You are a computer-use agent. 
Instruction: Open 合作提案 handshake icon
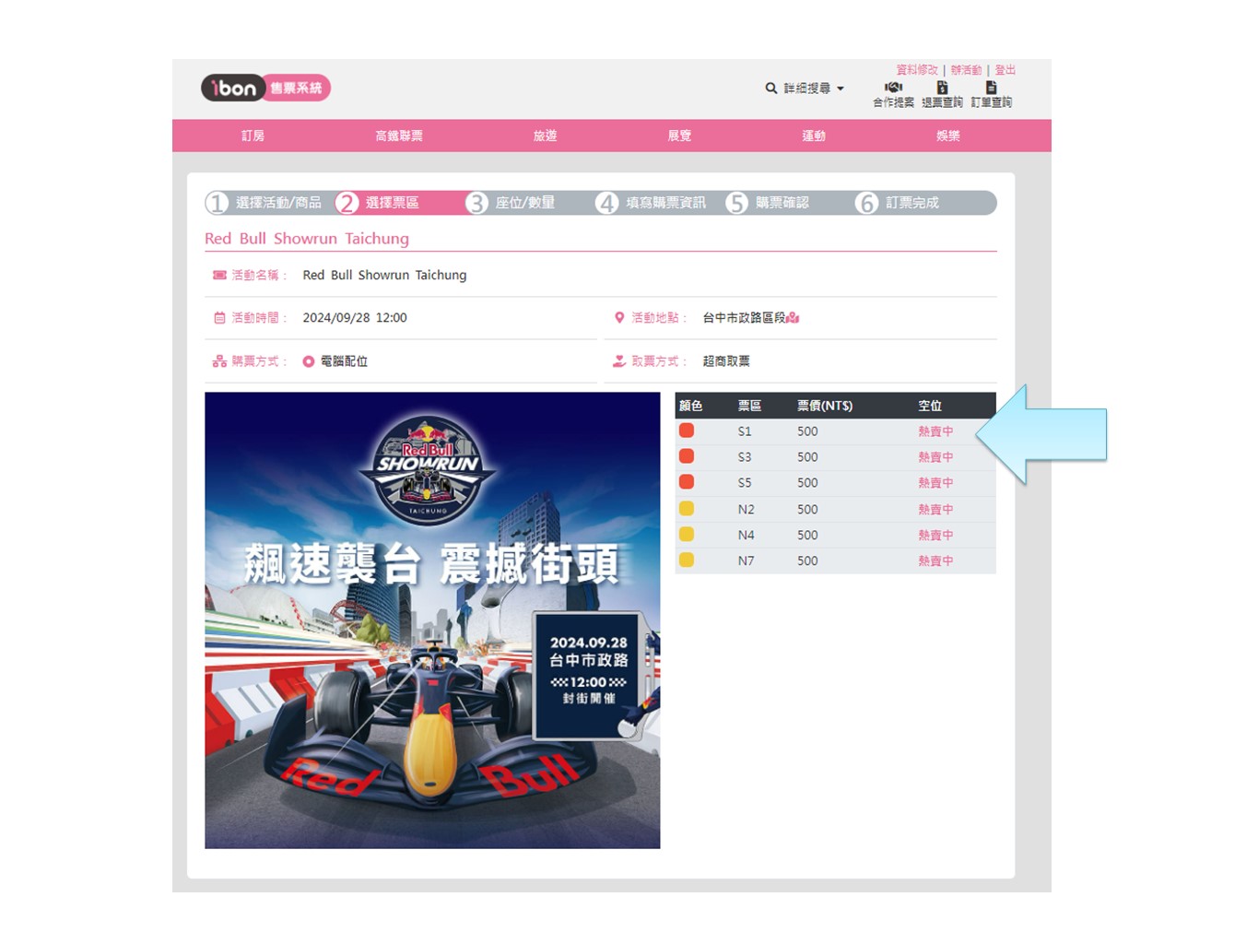click(x=894, y=88)
